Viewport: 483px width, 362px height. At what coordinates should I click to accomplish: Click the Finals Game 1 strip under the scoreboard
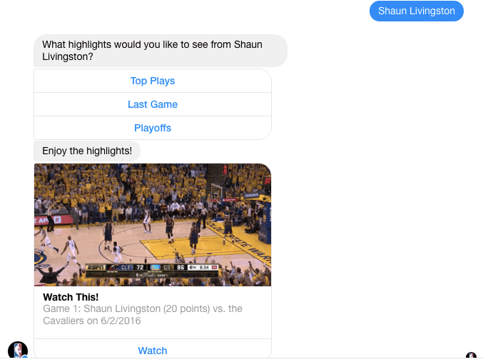tap(153, 275)
